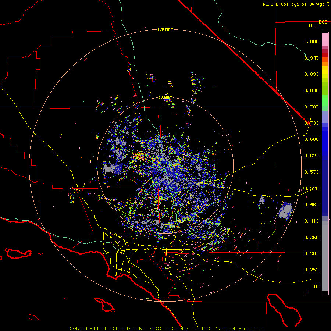The height and width of the screenshot is (331, 331).
Task: Click the [CC] legend header
Action: point(314,25)
